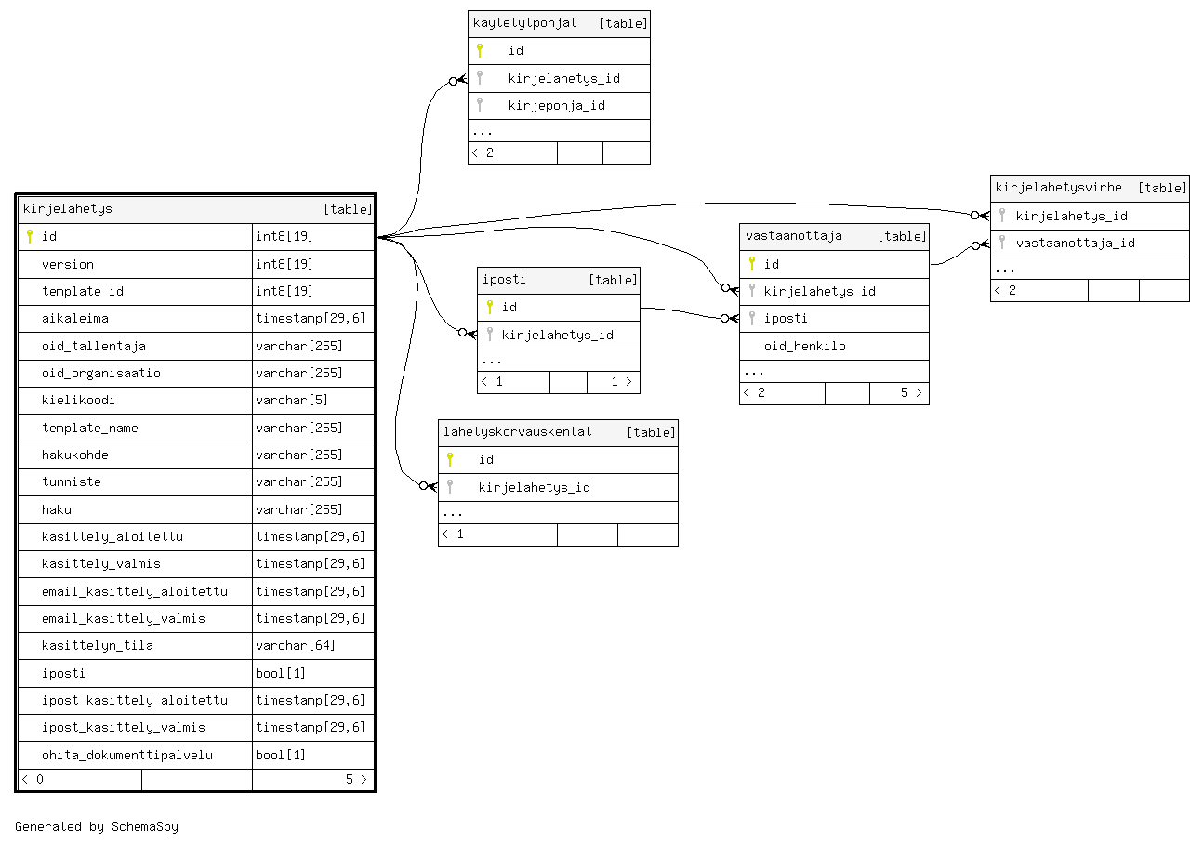Select the 'email_kasittely_aloitettu' column name

click(135, 591)
